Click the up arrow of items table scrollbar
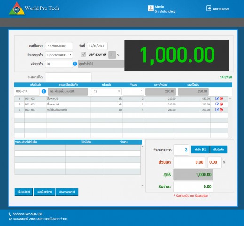244x226 pixels. [x=230, y=98]
